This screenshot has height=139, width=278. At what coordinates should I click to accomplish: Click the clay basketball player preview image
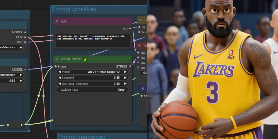click(212, 69)
